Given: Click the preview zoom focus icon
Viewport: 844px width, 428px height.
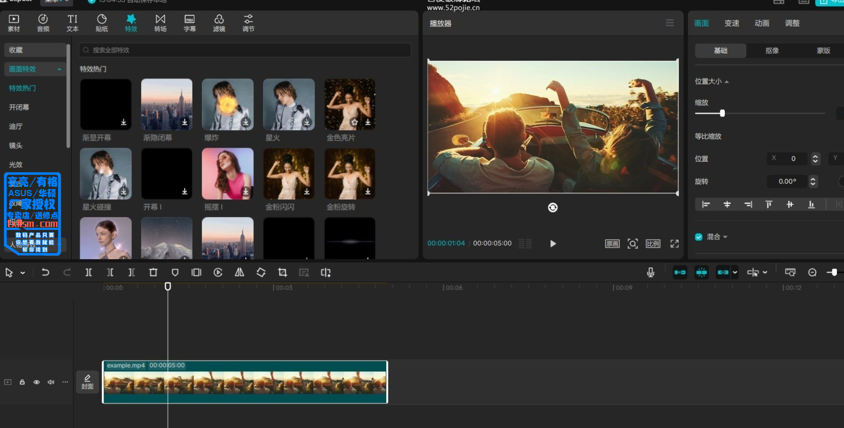Looking at the screenshot, I should click(633, 244).
